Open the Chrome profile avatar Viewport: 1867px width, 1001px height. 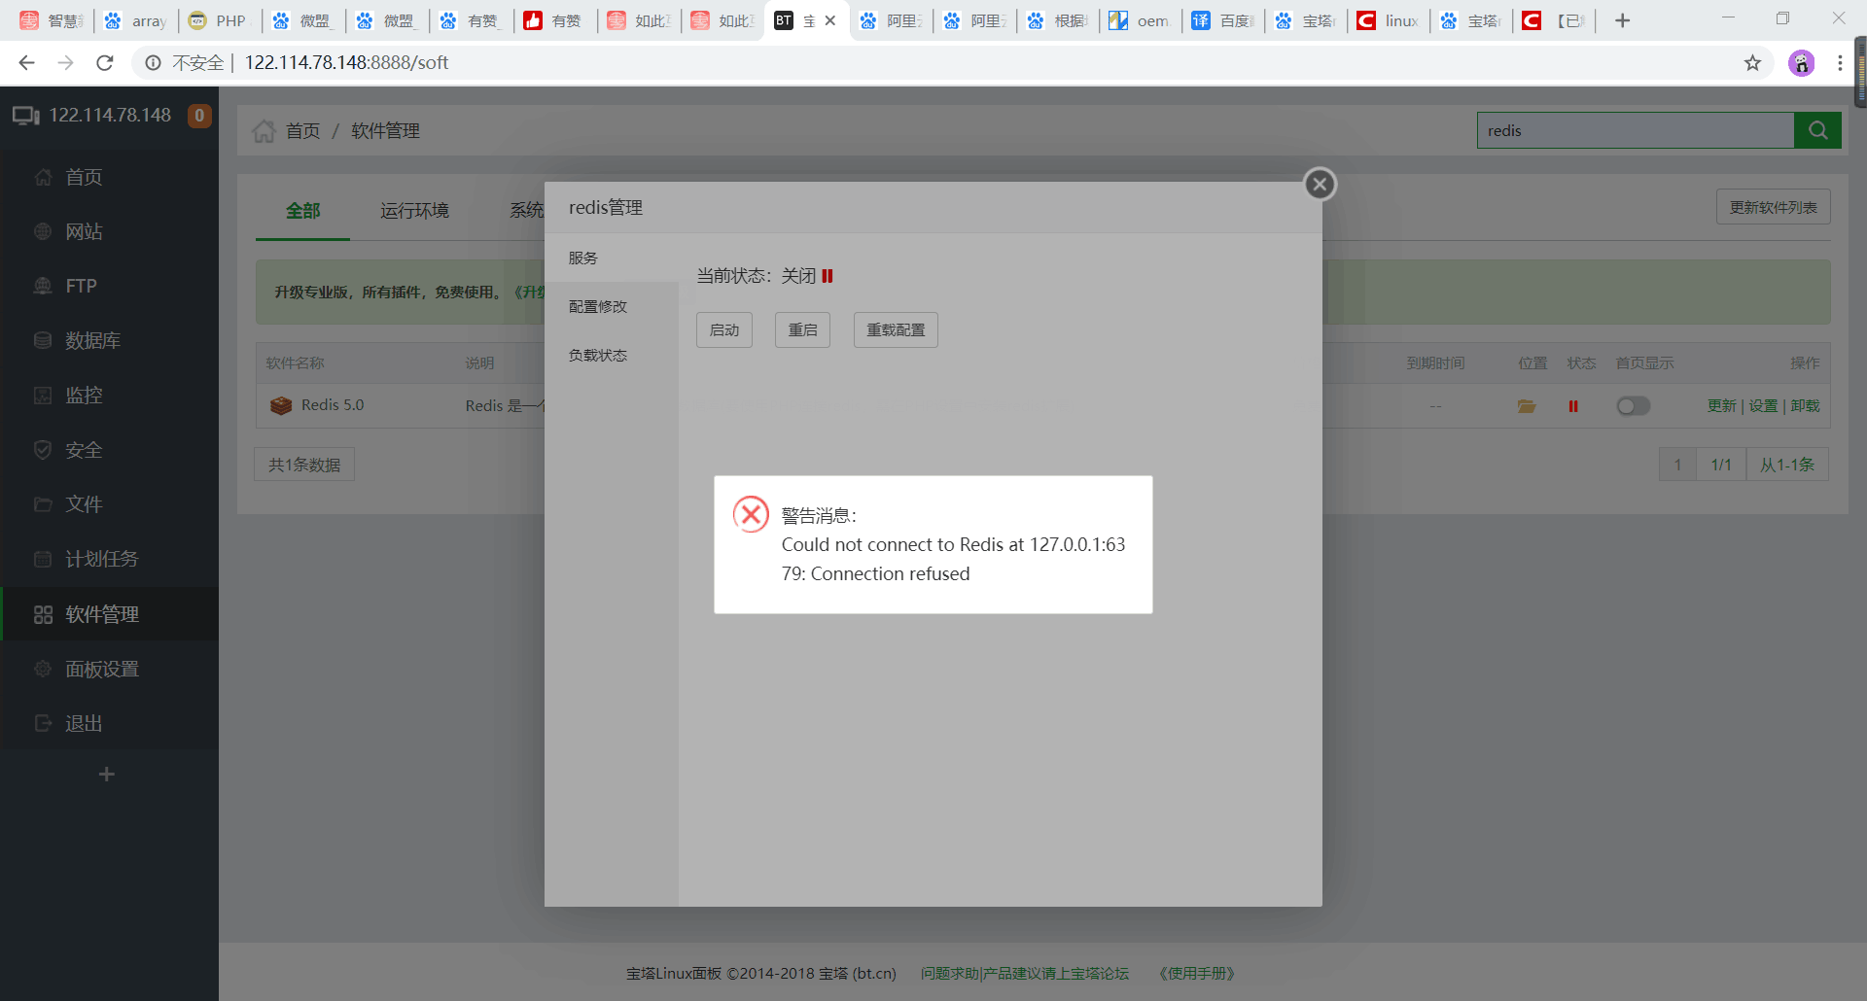pos(1801,63)
